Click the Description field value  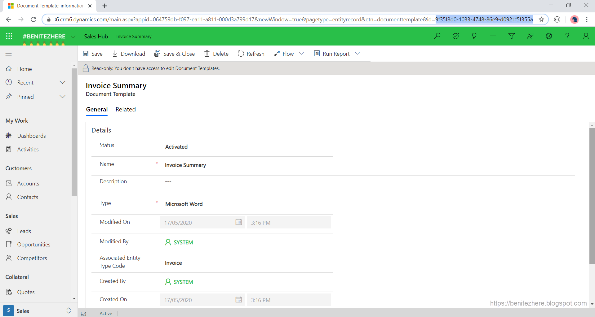point(168,181)
